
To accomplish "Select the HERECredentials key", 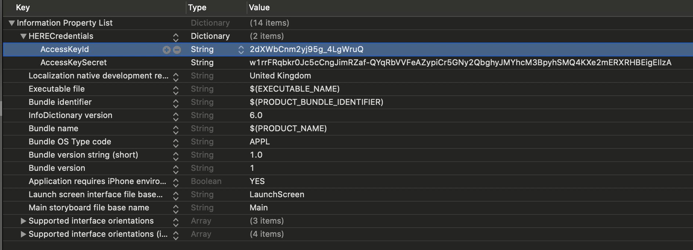I will (61, 36).
